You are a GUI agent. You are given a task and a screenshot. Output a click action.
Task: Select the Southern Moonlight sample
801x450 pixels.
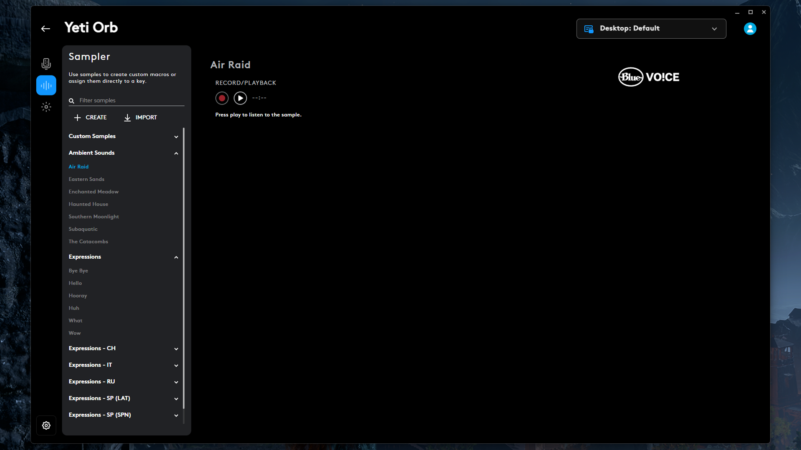pyautogui.click(x=94, y=217)
